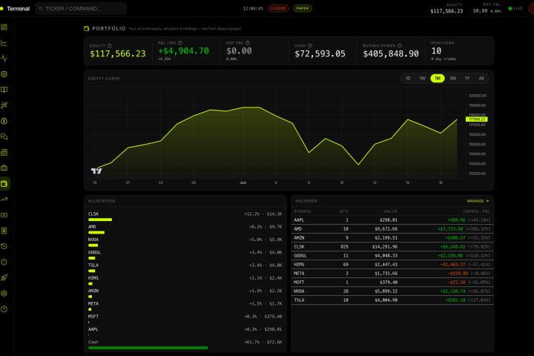
Task: Open the magic wand icon in sidebar
Action: click(x=4, y=105)
